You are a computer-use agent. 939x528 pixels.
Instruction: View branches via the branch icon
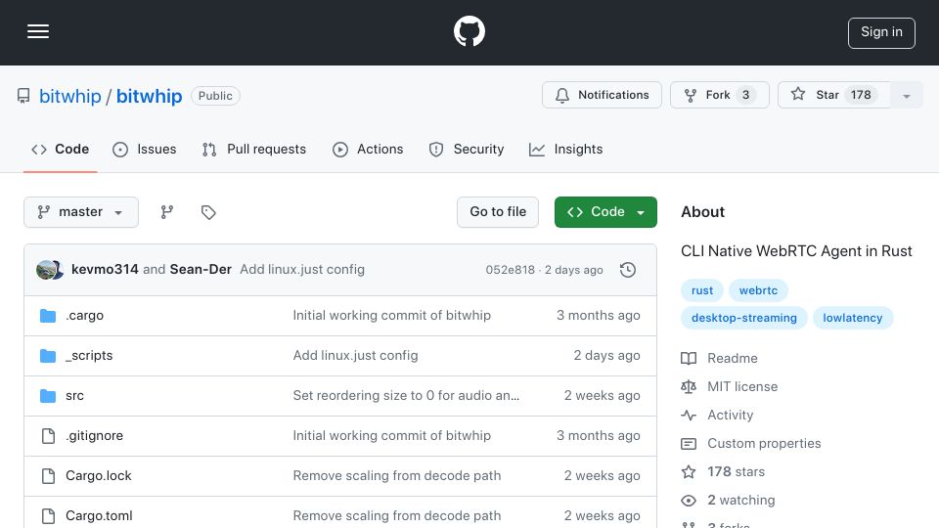(x=167, y=212)
